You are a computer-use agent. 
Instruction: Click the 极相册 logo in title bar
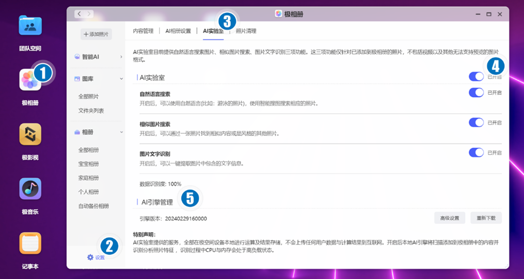(278, 14)
